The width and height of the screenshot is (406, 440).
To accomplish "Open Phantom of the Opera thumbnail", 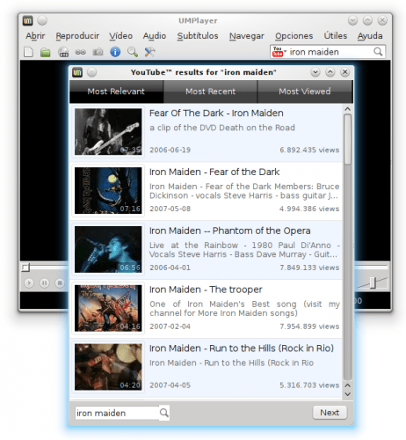I will [108, 249].
